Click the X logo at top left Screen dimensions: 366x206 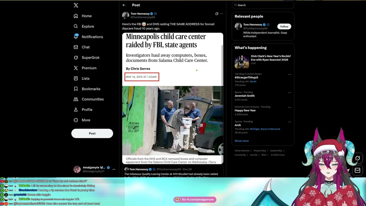click(x=76, y=5)
